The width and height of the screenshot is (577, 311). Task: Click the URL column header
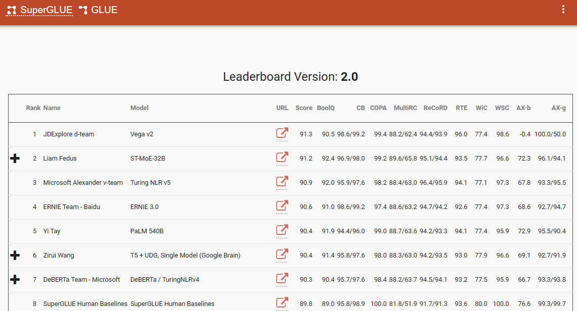[x=282, y=108]
